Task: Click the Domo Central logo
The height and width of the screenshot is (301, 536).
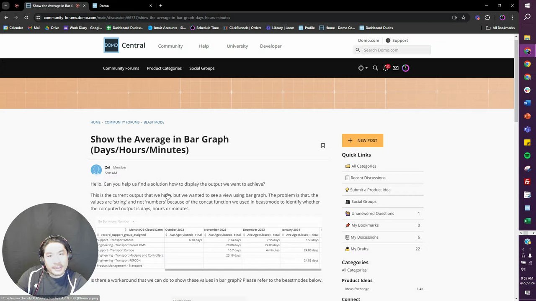Action: click(124, 45)
